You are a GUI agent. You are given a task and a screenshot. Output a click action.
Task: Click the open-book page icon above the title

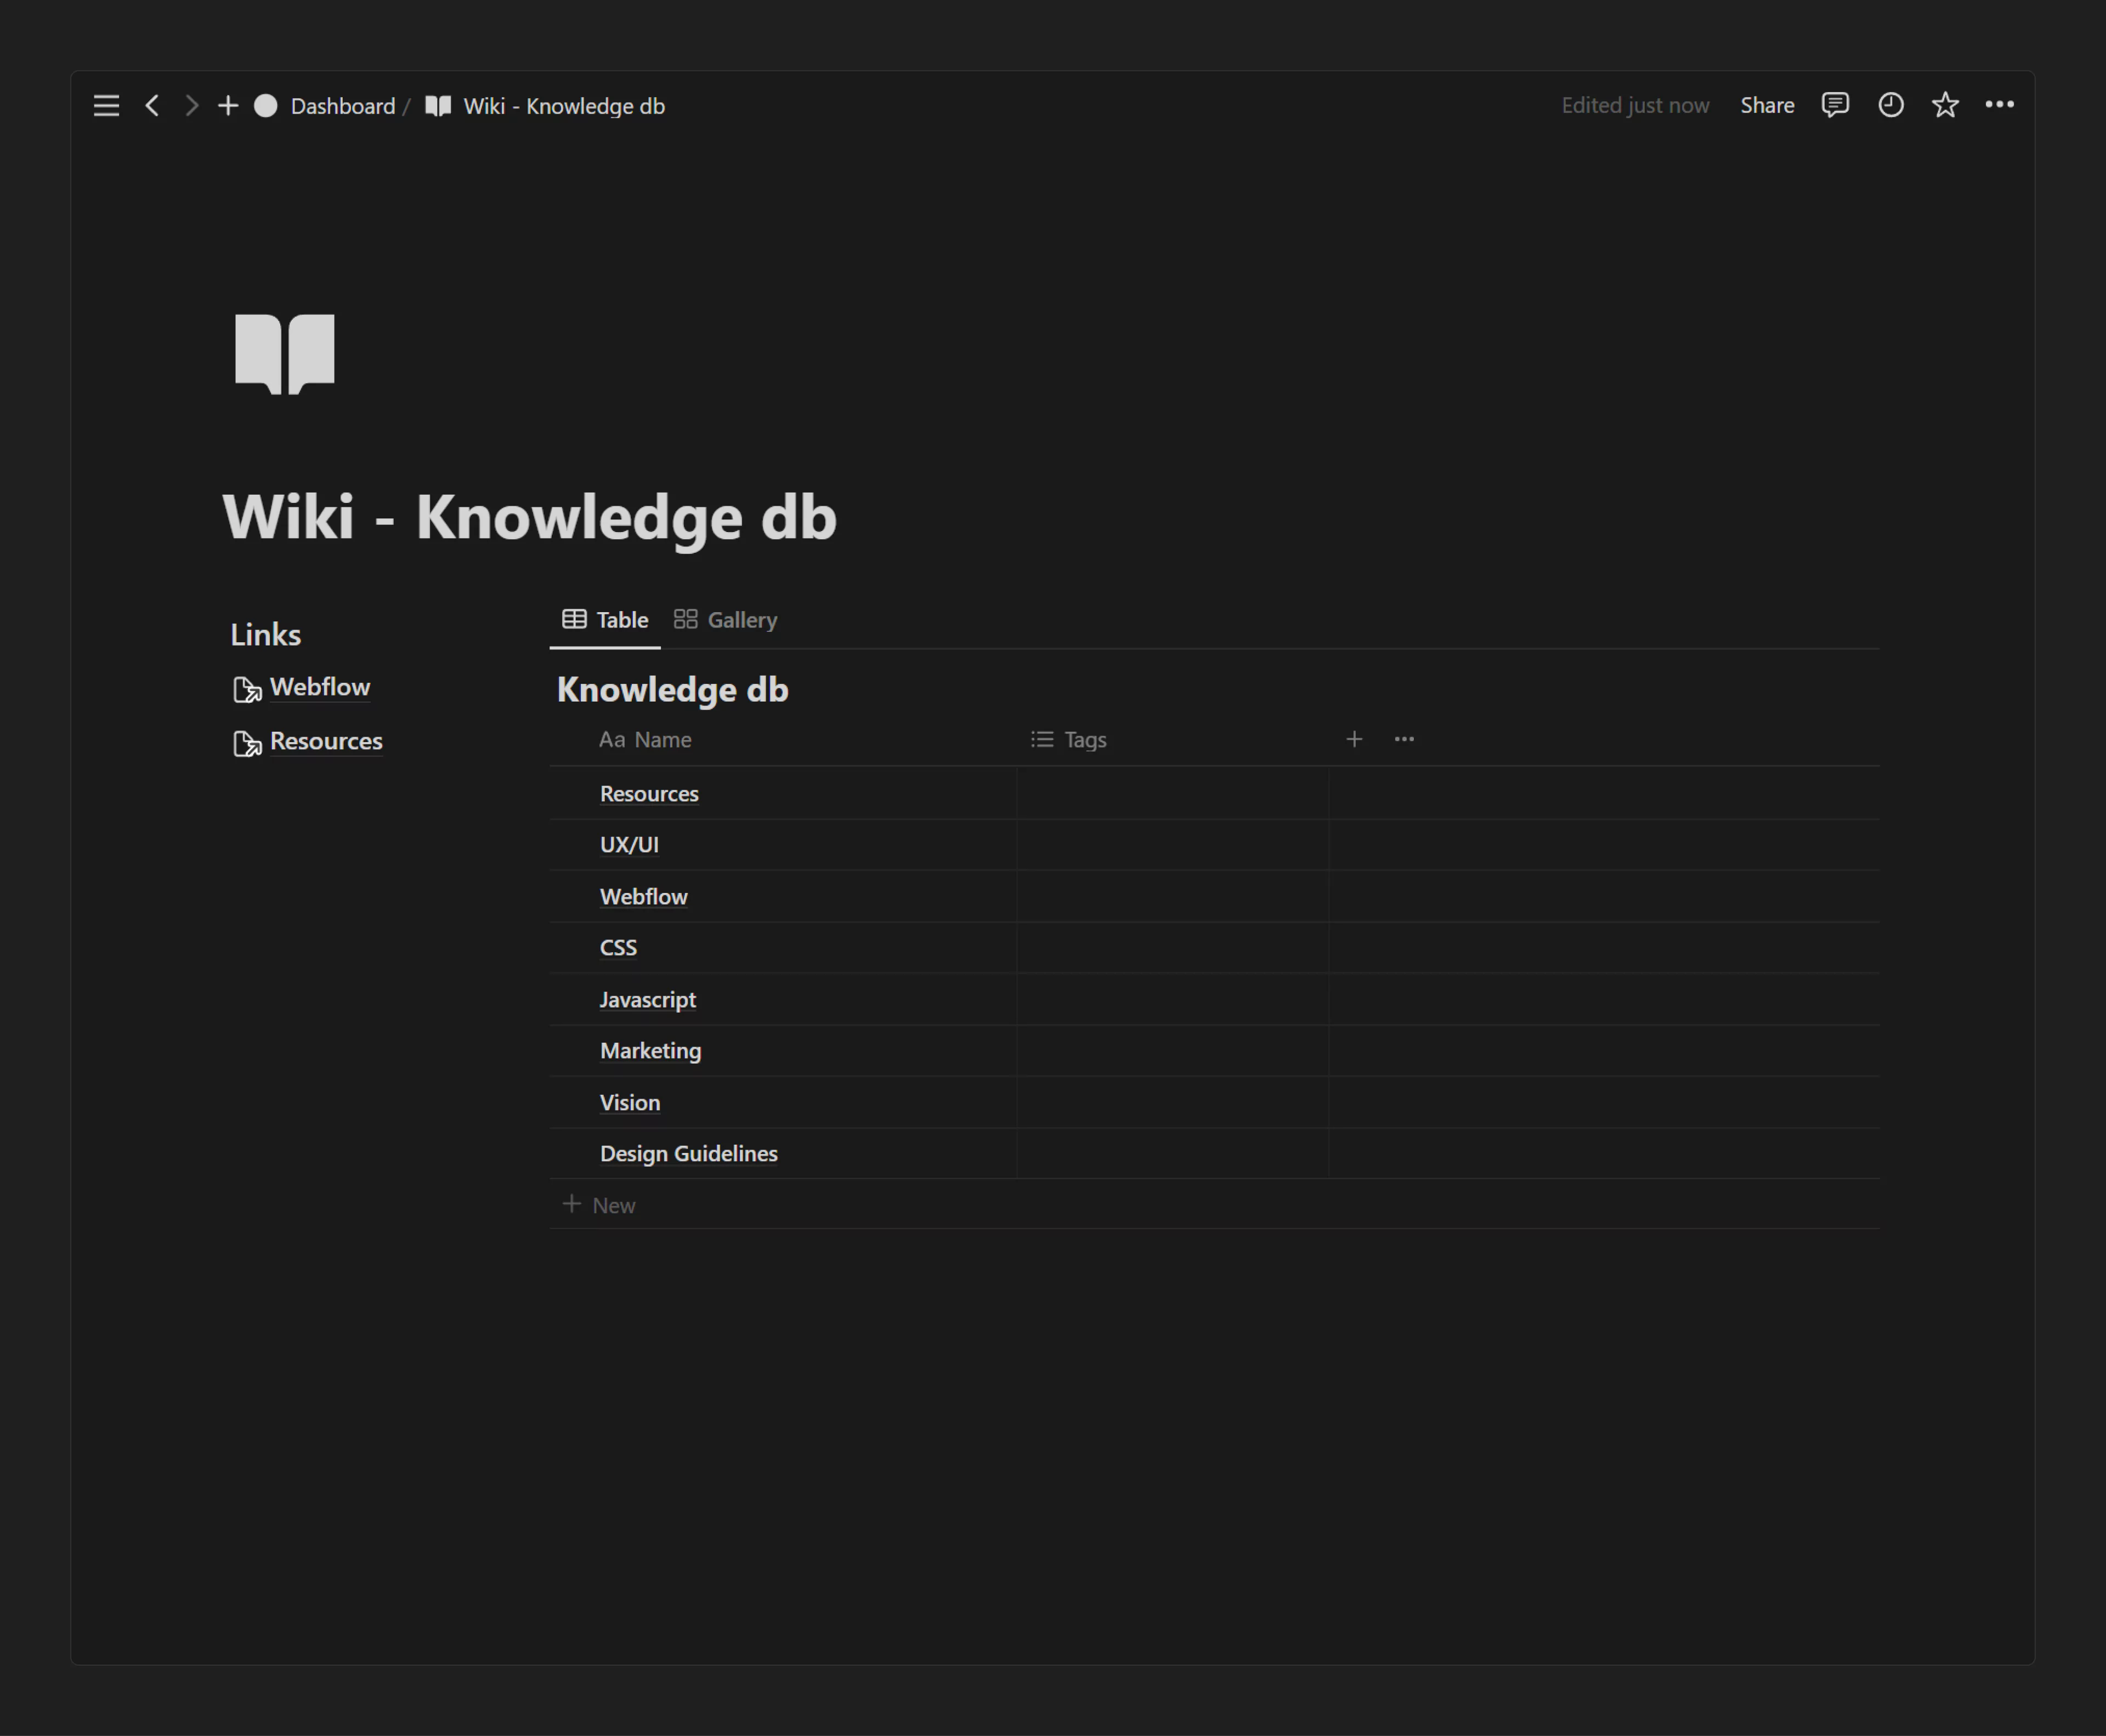(x=284, y=353)
